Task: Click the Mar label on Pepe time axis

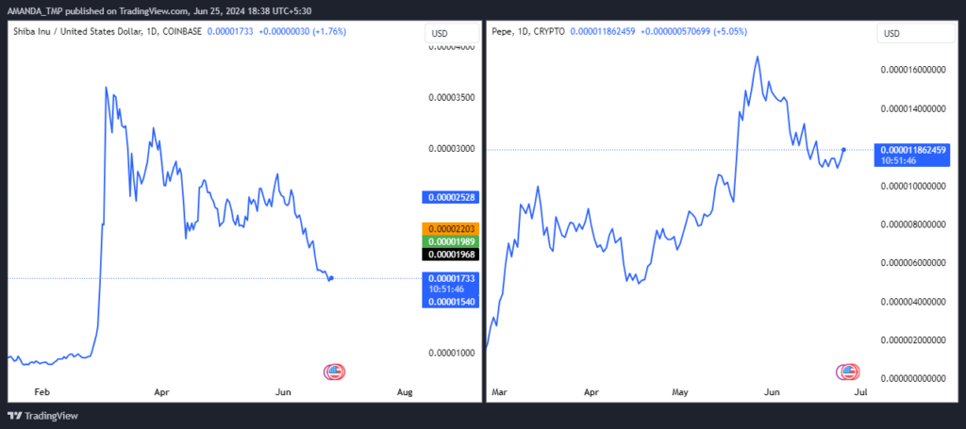Action: 500,391
